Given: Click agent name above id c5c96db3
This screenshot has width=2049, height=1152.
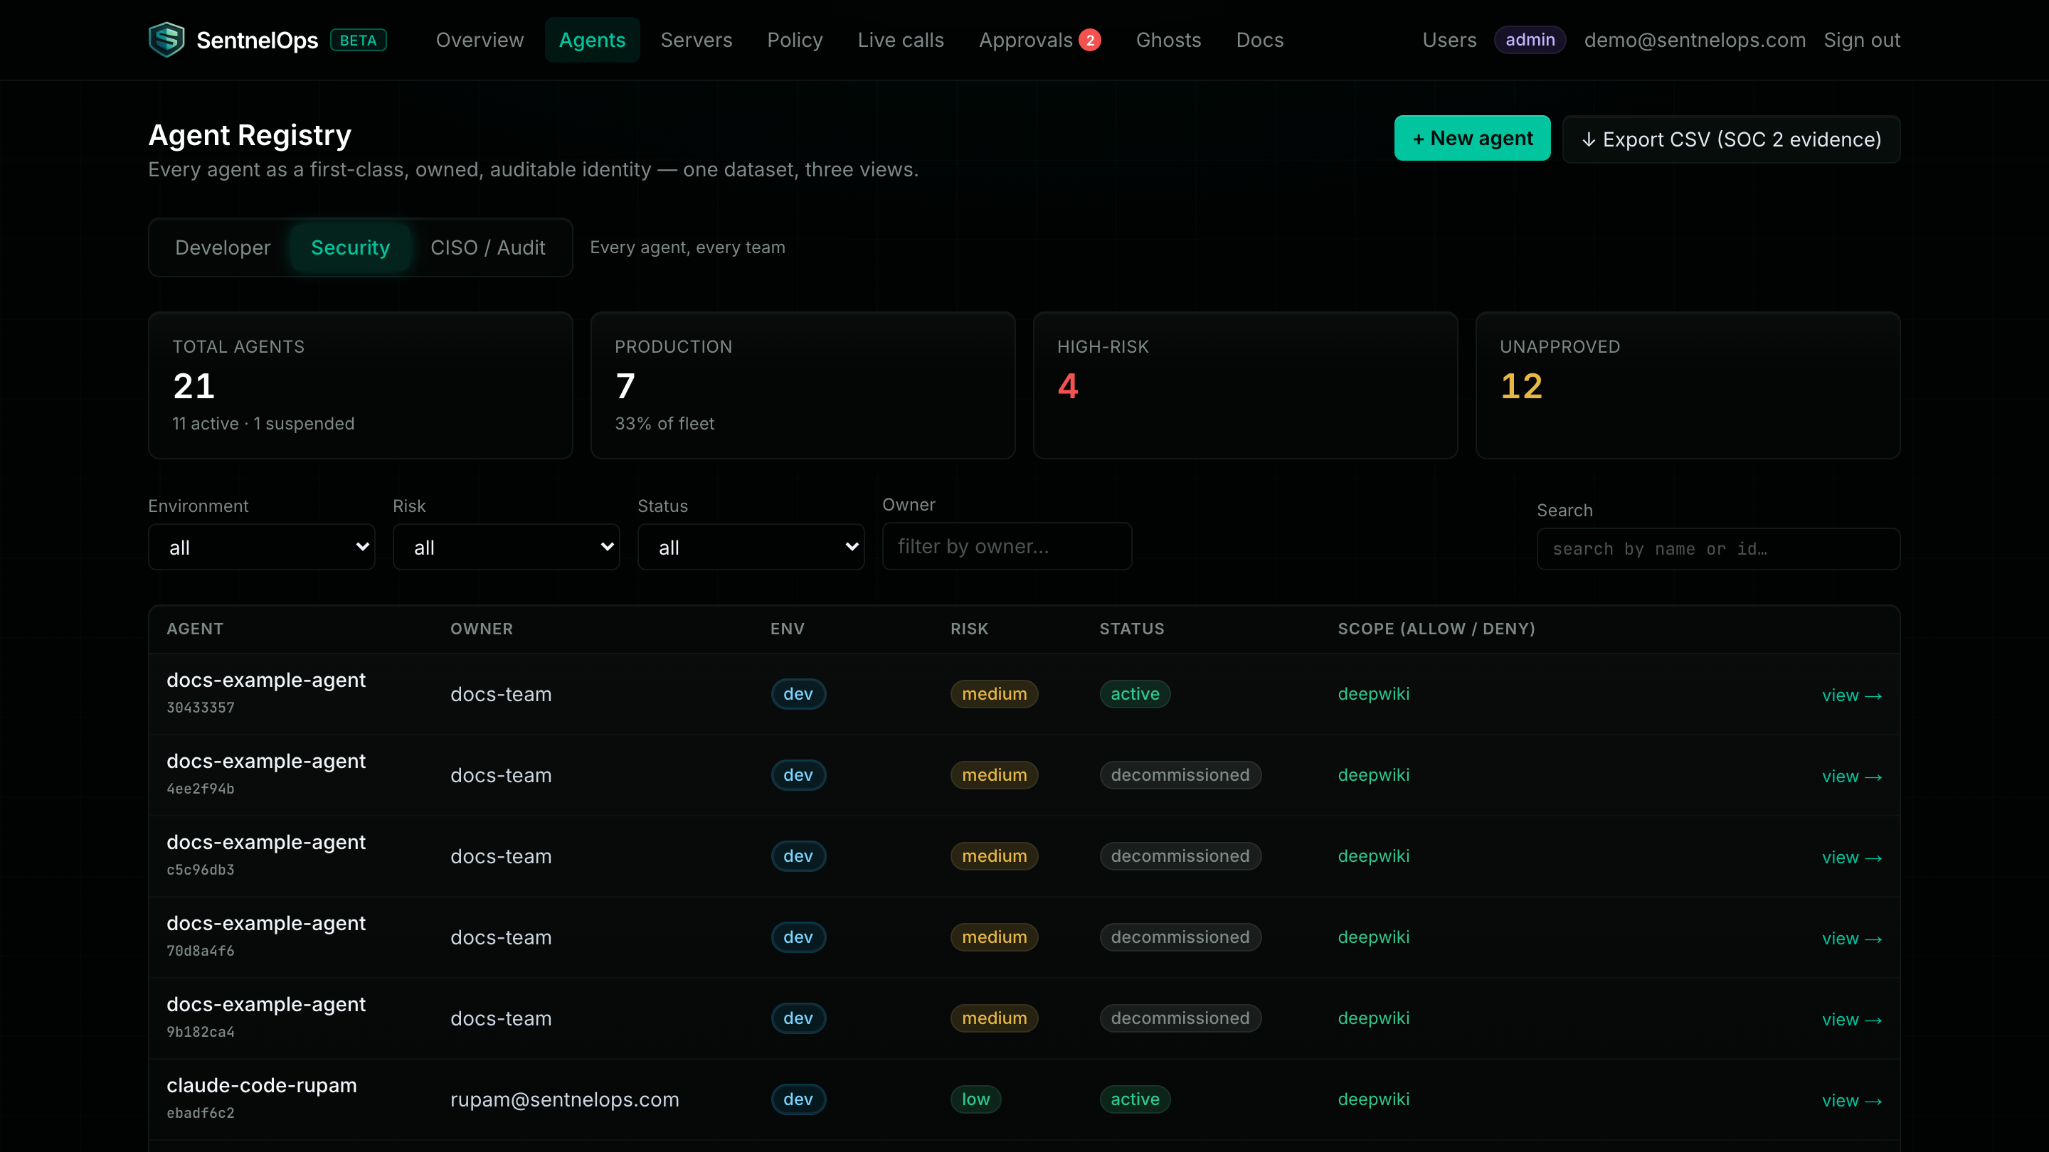Looking at the screenshot, I should [265, 842].
